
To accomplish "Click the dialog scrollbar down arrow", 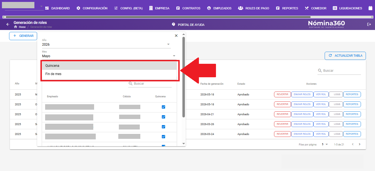I will [x=184, y=144].
